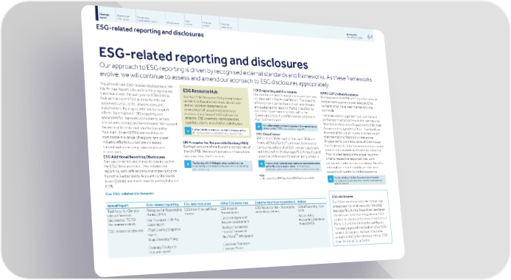
Task: Click 'Diversity, Equity and Inclusion report' entry
Action: click(162, 250)
